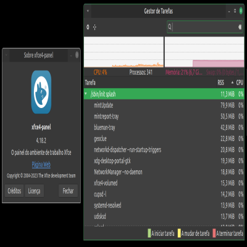Select the mintreport-tray process row
247x247 pixels.
click(x=164, y=116)
